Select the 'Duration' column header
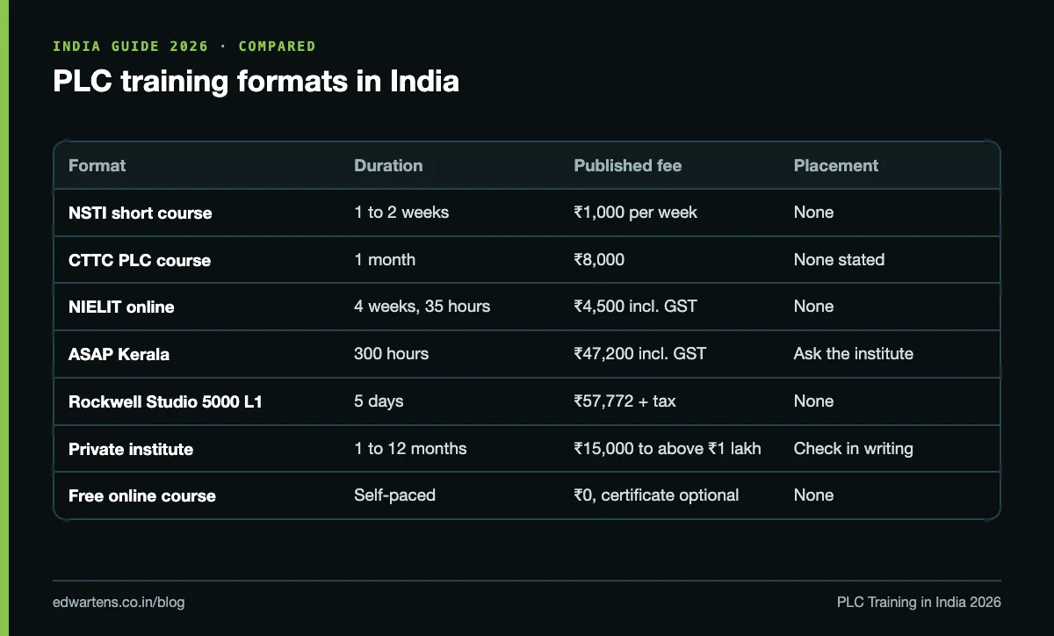The image size is (1054, 636). 388,165
